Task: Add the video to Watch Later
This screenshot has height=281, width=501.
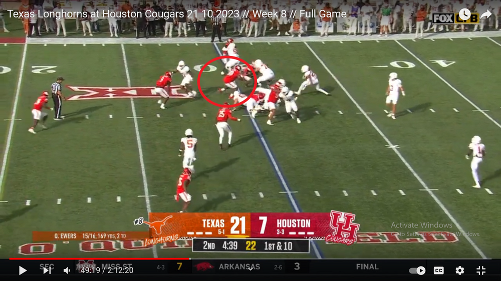Action: 464,14
